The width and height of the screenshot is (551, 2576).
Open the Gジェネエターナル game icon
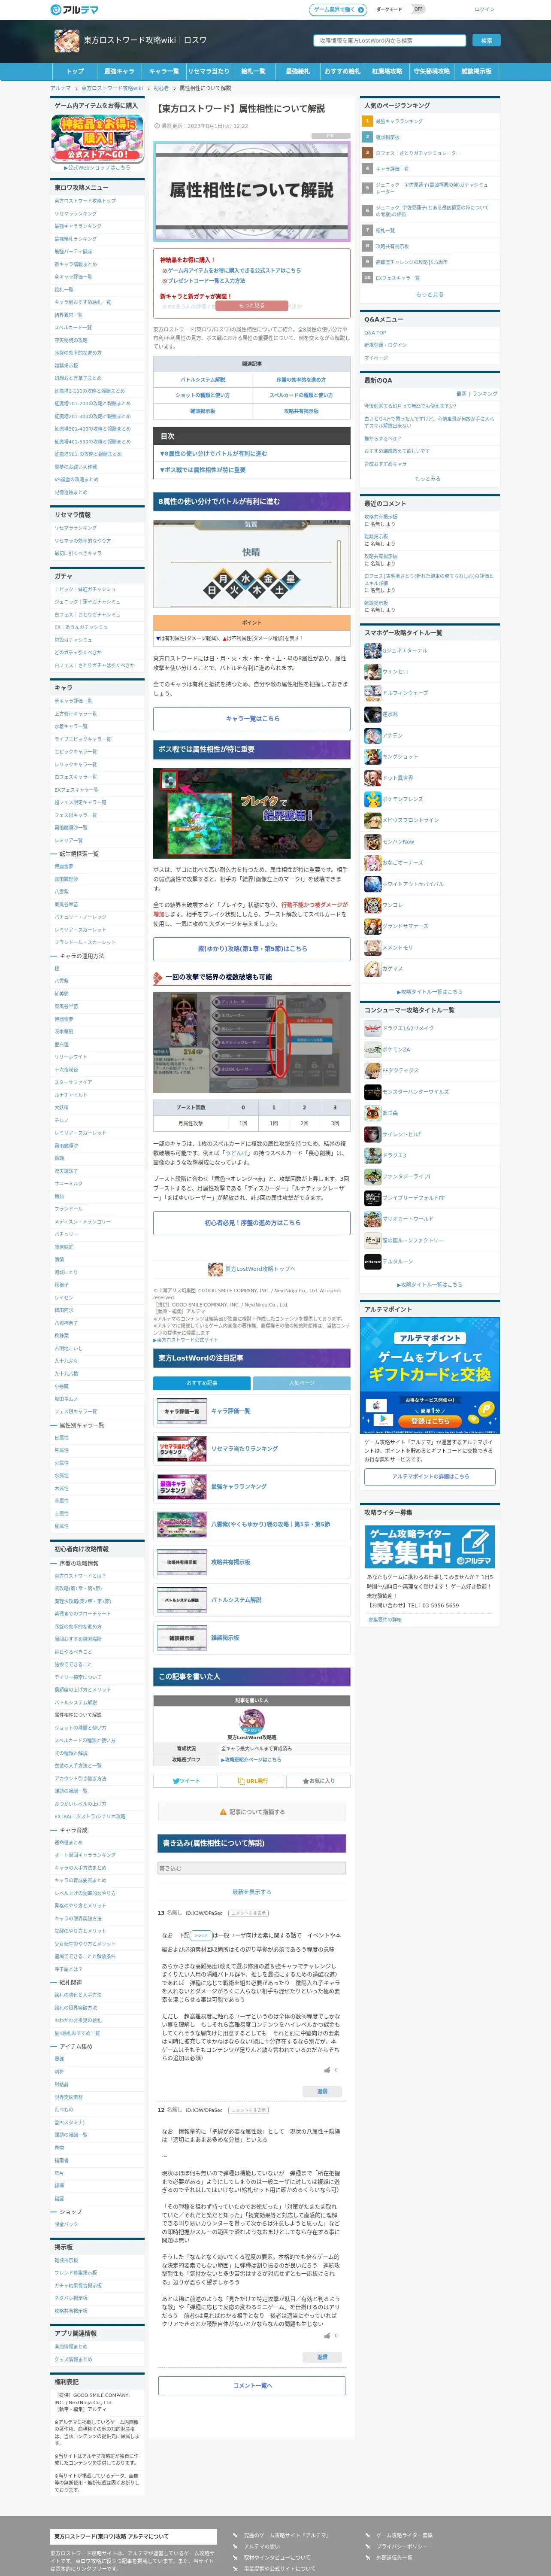click(372, 650)
